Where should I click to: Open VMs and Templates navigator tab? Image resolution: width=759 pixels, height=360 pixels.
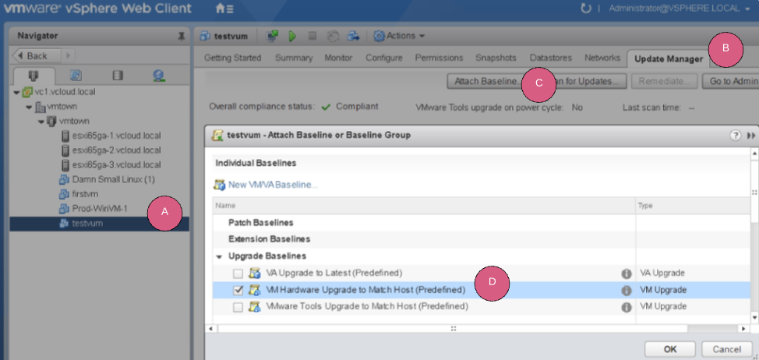point(76,76)
